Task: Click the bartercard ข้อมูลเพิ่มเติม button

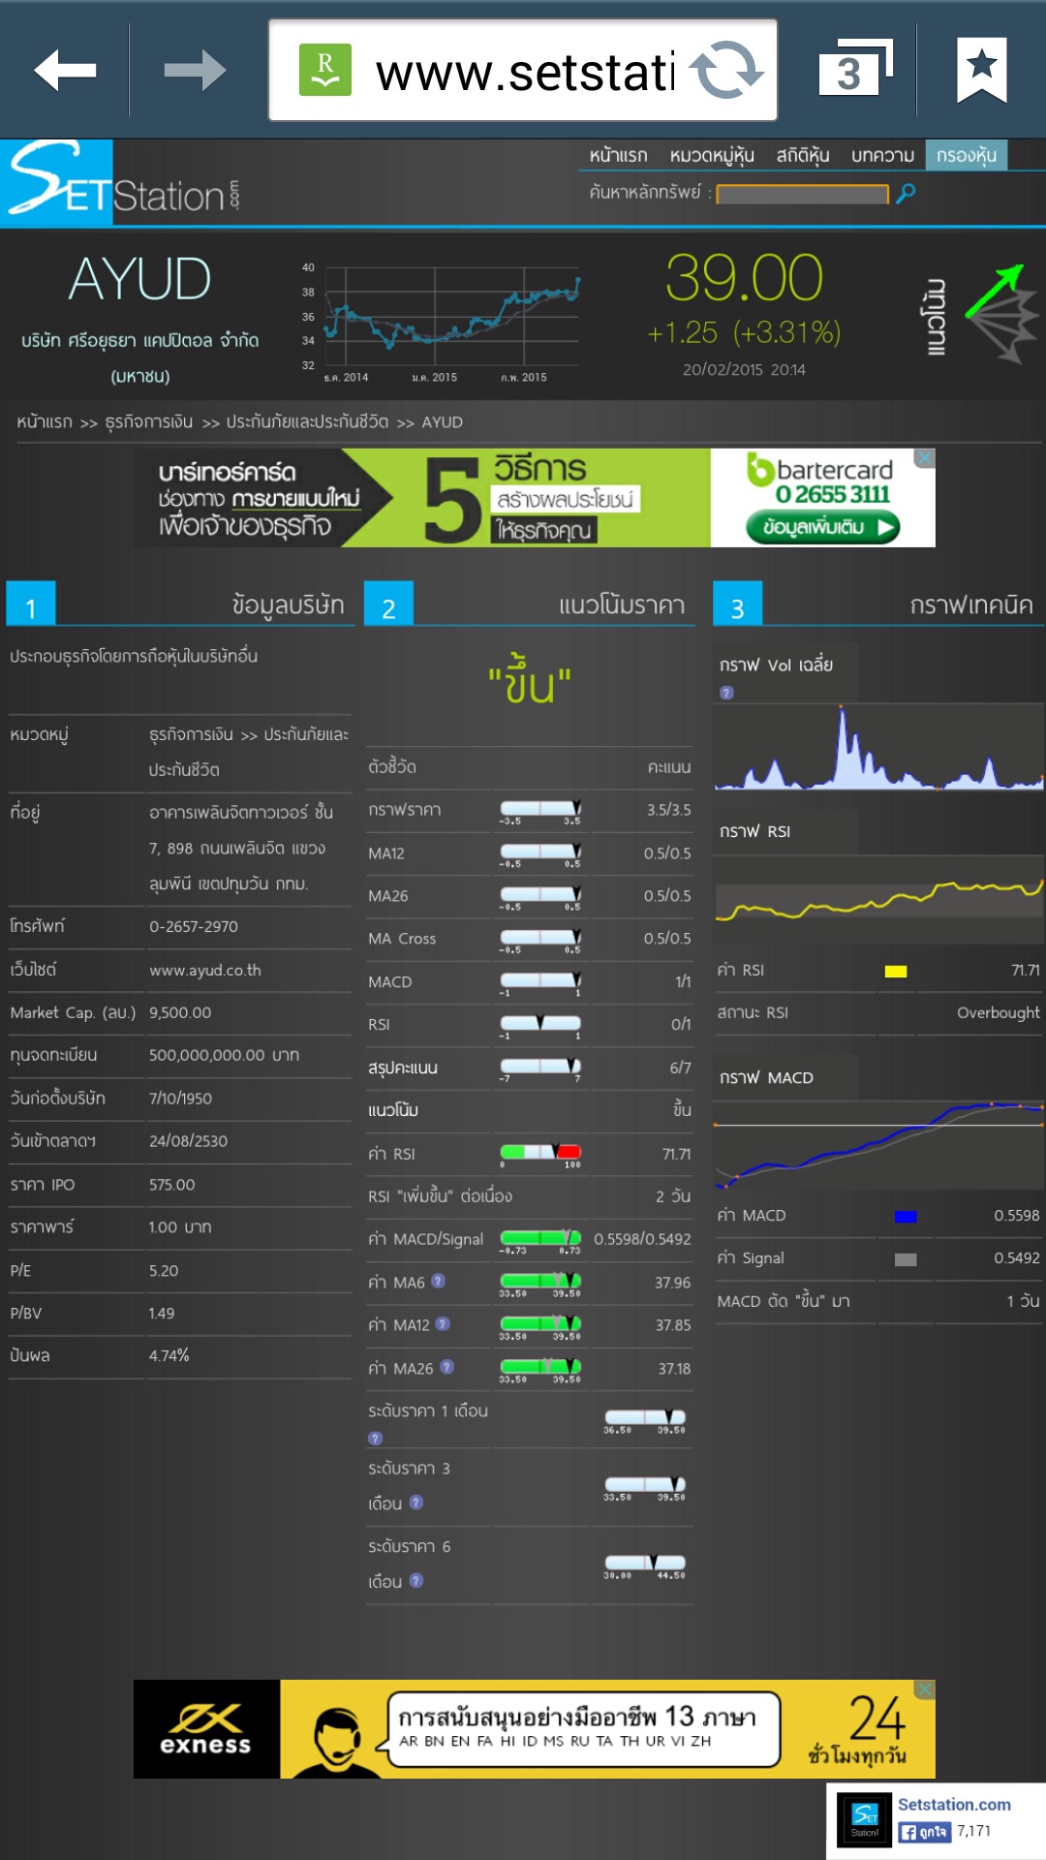Action: [x=823, y=527]
